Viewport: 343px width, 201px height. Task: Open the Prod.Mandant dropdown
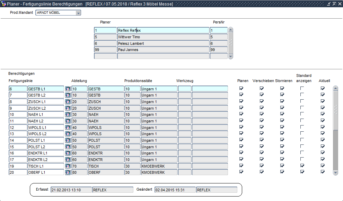(x=78, y=13)
